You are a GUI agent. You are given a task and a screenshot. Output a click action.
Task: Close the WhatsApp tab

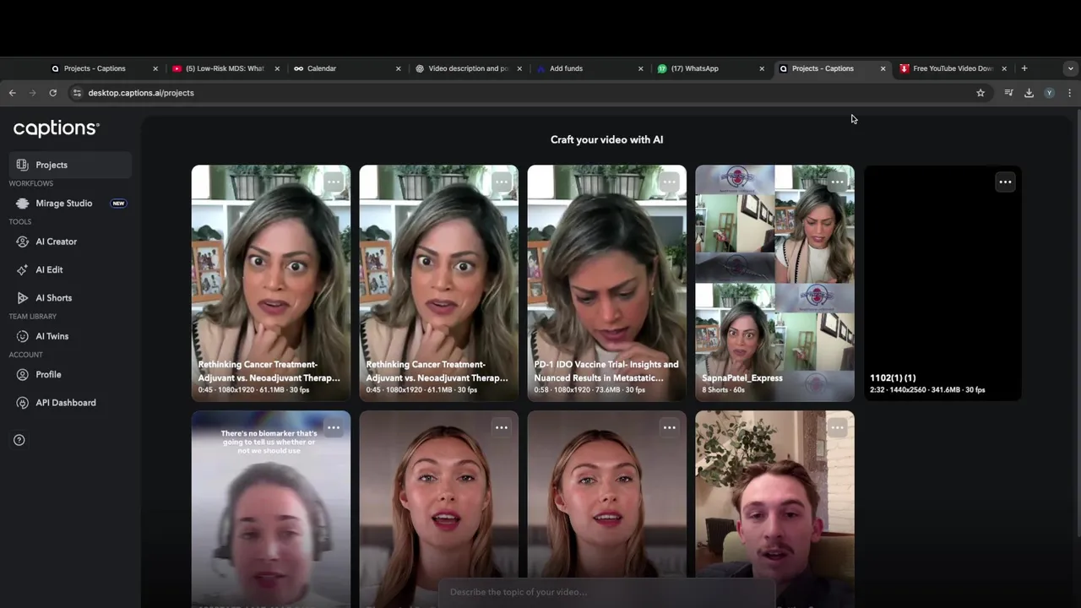point(762,68)
